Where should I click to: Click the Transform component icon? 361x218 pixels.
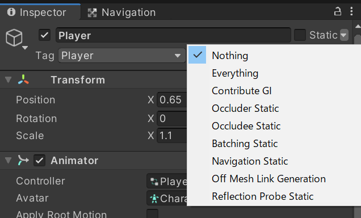coord(23,79)
